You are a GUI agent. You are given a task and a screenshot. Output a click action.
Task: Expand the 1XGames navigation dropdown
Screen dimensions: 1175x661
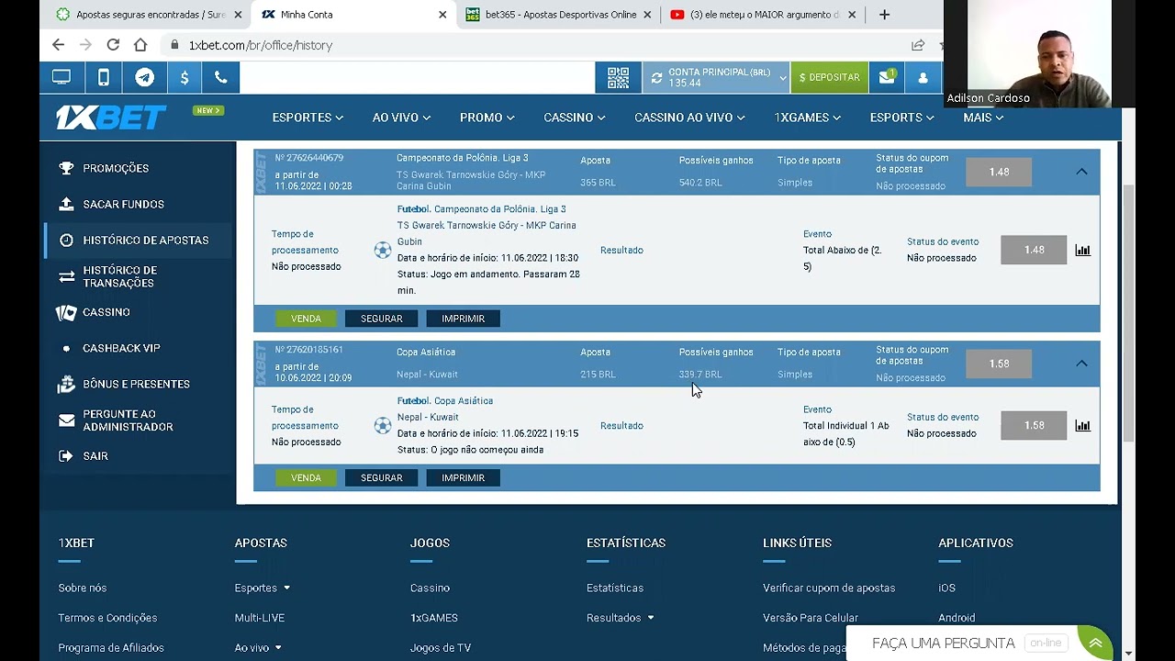(x=807, y=118)
